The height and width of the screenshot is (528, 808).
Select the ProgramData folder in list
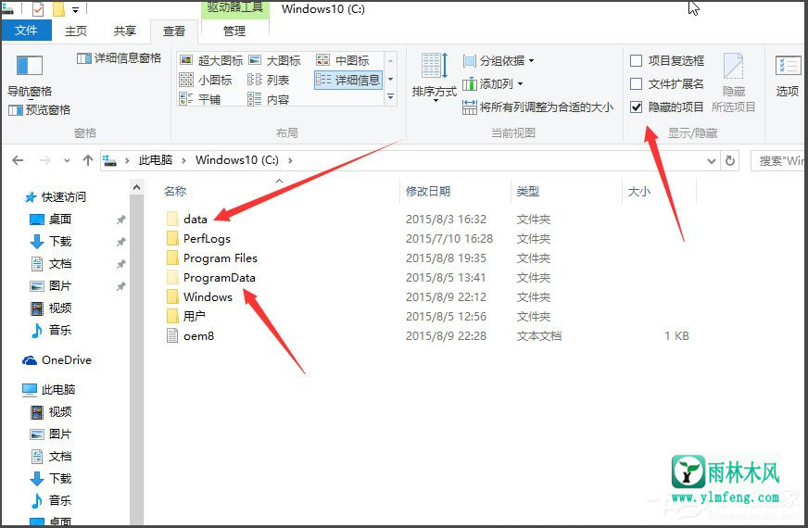pos(219,278)
